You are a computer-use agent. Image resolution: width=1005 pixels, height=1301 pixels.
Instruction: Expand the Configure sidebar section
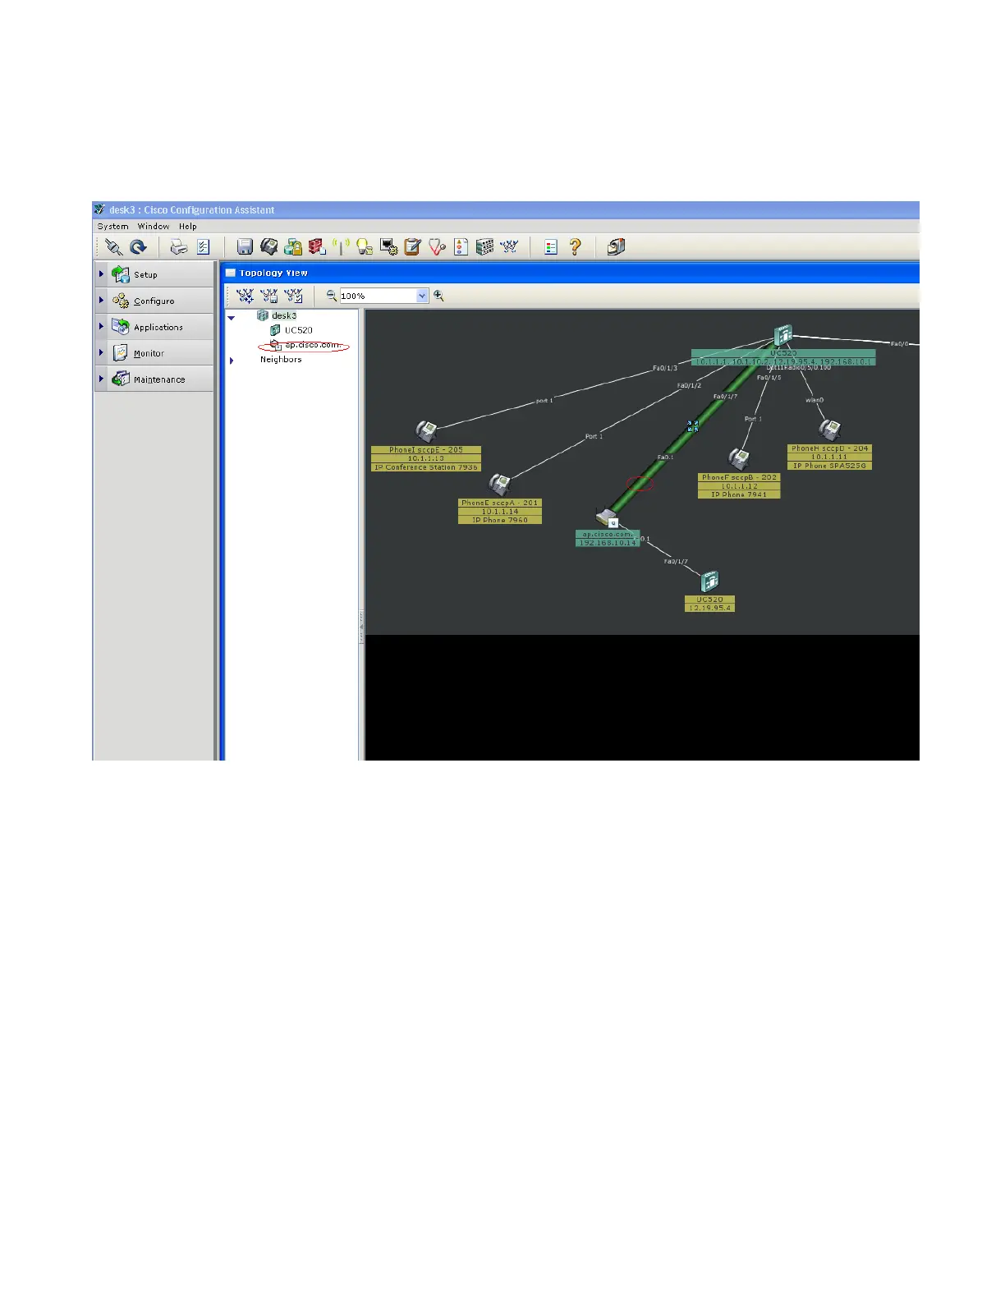click(102, 301)
